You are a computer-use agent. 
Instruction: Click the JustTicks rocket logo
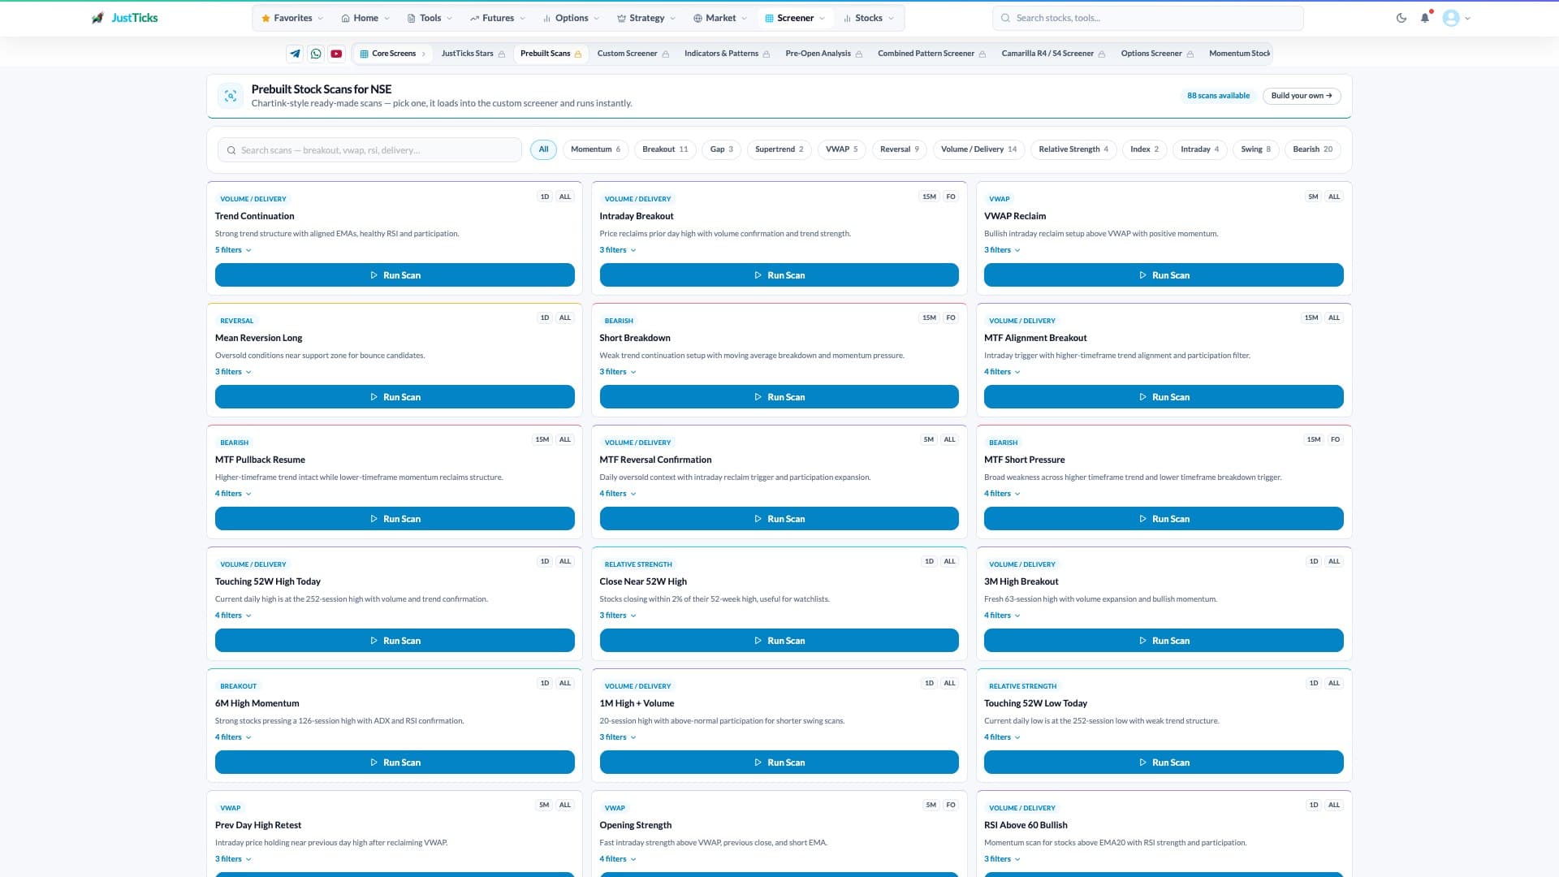pos(97,18)
